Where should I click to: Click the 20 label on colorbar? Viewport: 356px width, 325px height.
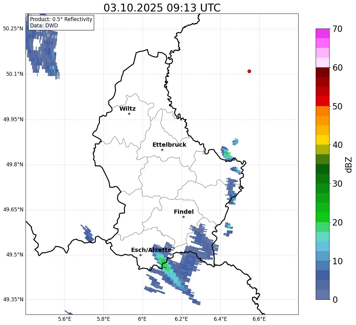coord(337,222)
